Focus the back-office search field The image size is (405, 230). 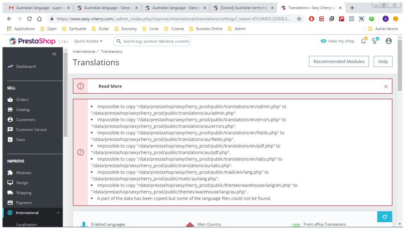[x=152, y=41]
